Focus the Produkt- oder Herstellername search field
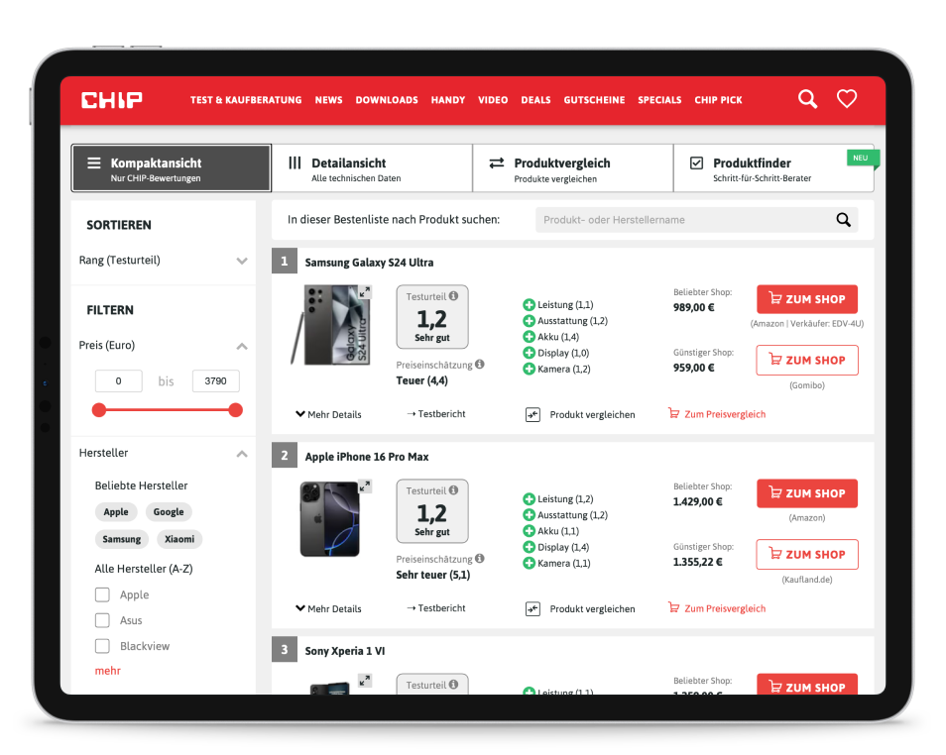 696,220
